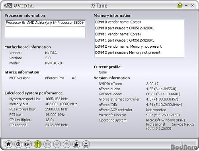Click nForce AGP controller Not reported
This screenshot has width=199, height=151.
tap(156, 110)
